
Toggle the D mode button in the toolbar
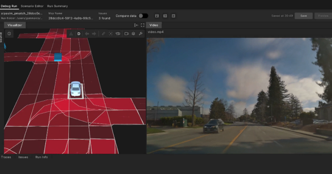(x=79, y=34)
